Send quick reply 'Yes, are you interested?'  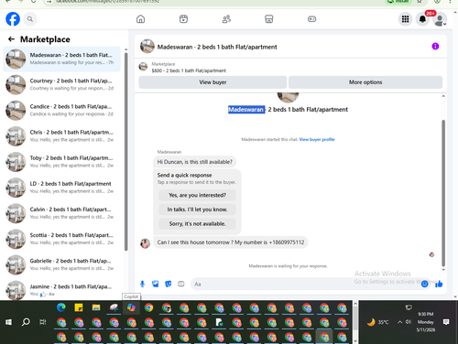click(197, 195)
